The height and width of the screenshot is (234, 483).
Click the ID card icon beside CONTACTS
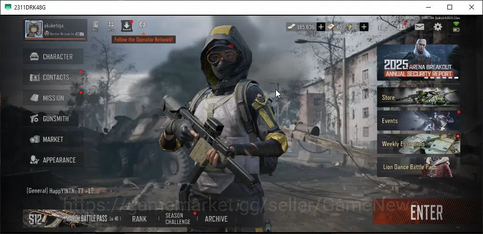point(34,77)
